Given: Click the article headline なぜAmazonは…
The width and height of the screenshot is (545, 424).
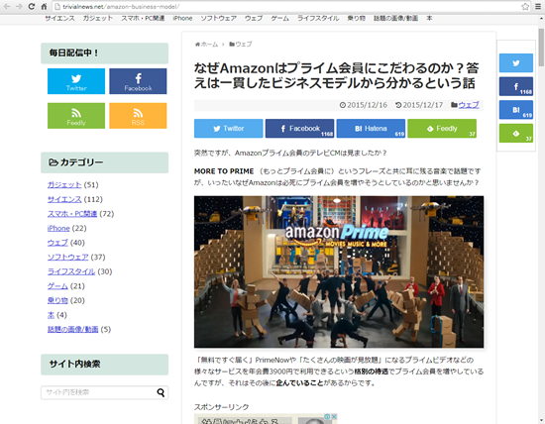Looking at the screenshot, I should click(337, 75).
